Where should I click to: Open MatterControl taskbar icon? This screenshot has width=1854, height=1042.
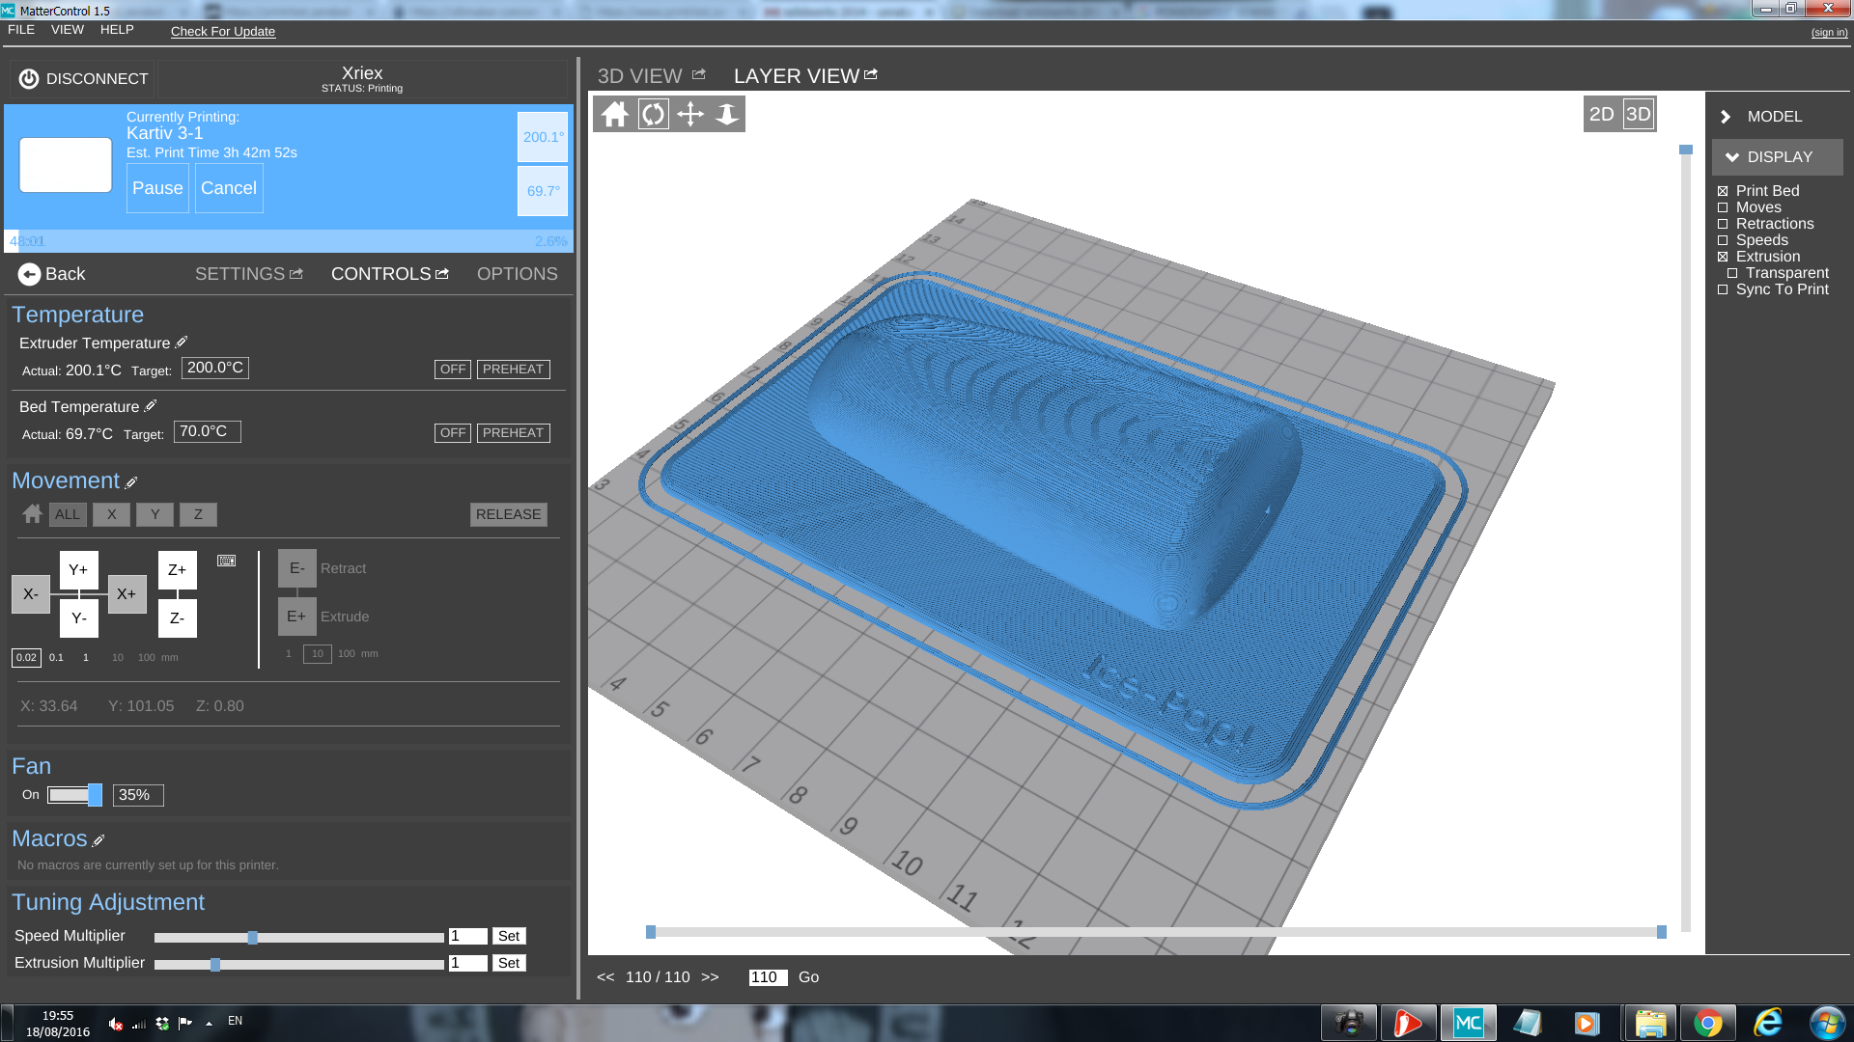click(x=1469, y=1023)
